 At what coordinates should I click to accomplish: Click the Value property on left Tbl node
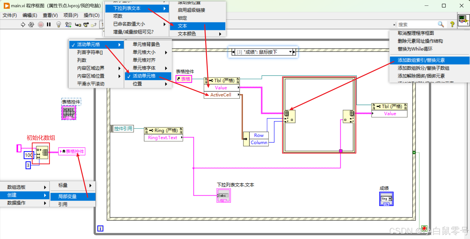221,88
